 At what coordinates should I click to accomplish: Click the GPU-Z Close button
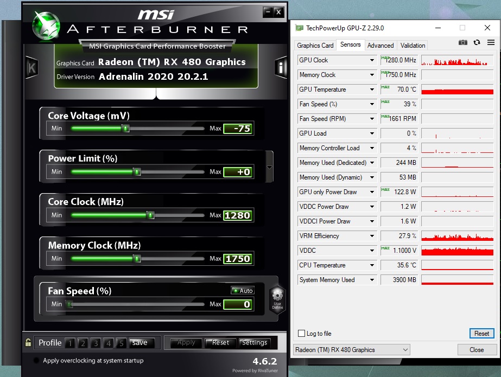[x=477, y=350]
